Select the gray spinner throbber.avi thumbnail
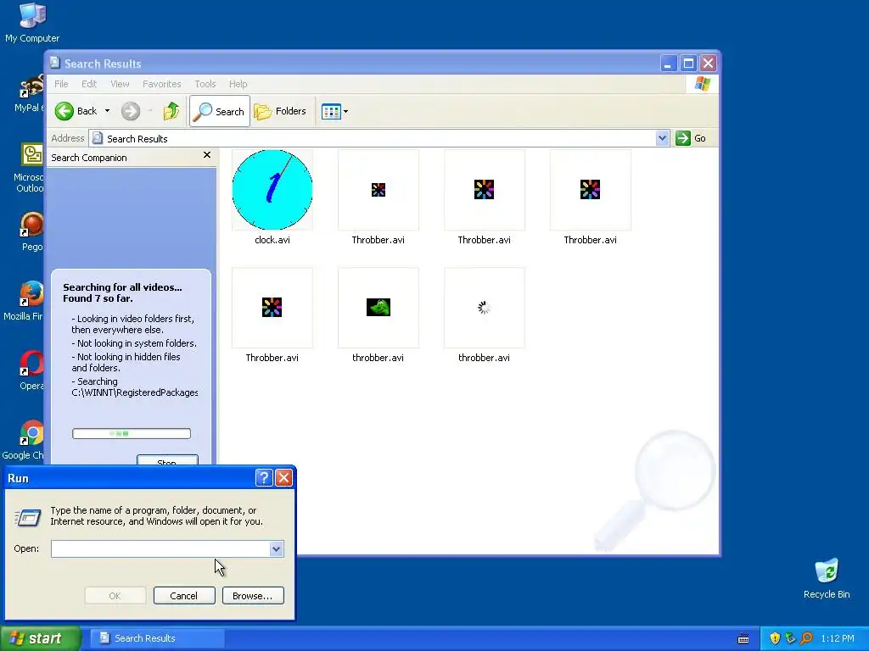The image size is (869, 651). [x=485, y=308]
